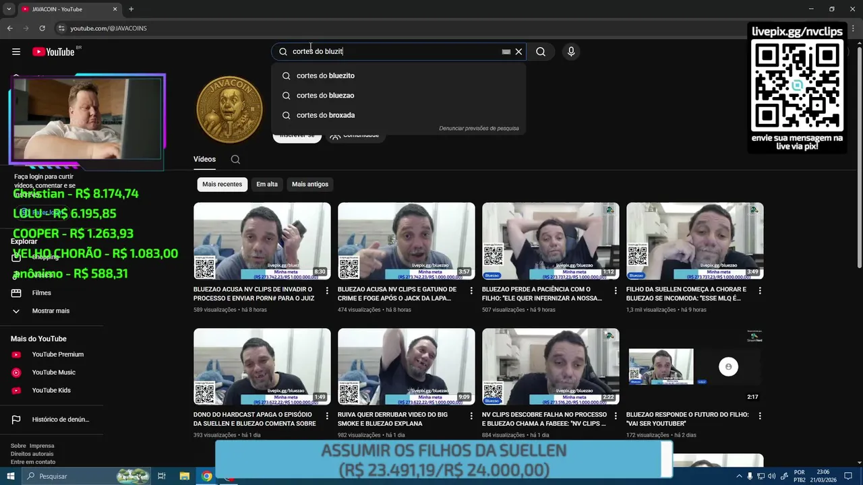Open File Explorer from the taskbar
Image resolution: width=863 pixels, height=485 pixels.
coord(184,476)
